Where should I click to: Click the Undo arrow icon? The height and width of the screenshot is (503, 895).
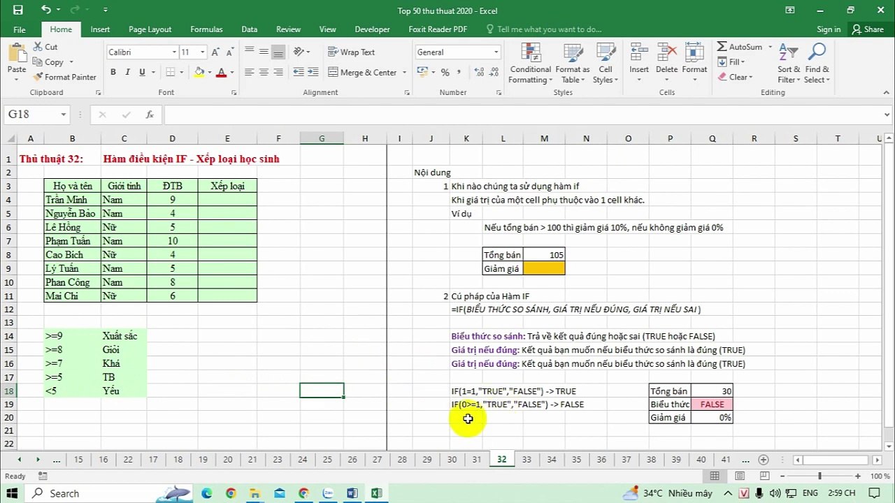pyautogui.click(x=46, y=10)
